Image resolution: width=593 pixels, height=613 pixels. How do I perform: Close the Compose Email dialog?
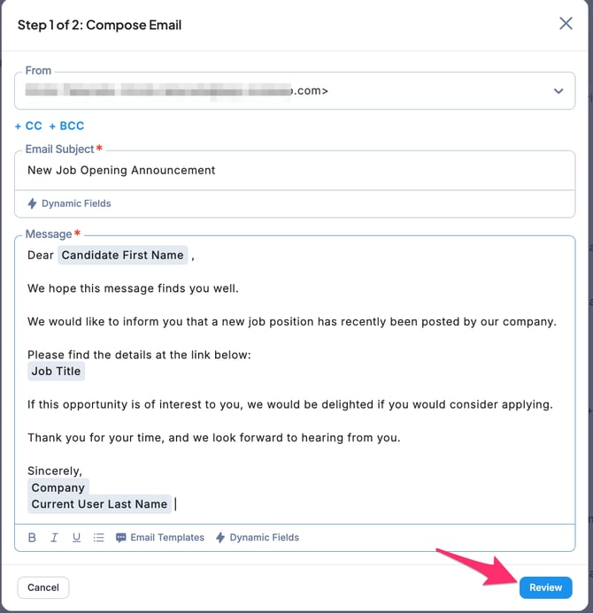pos(566,24)
